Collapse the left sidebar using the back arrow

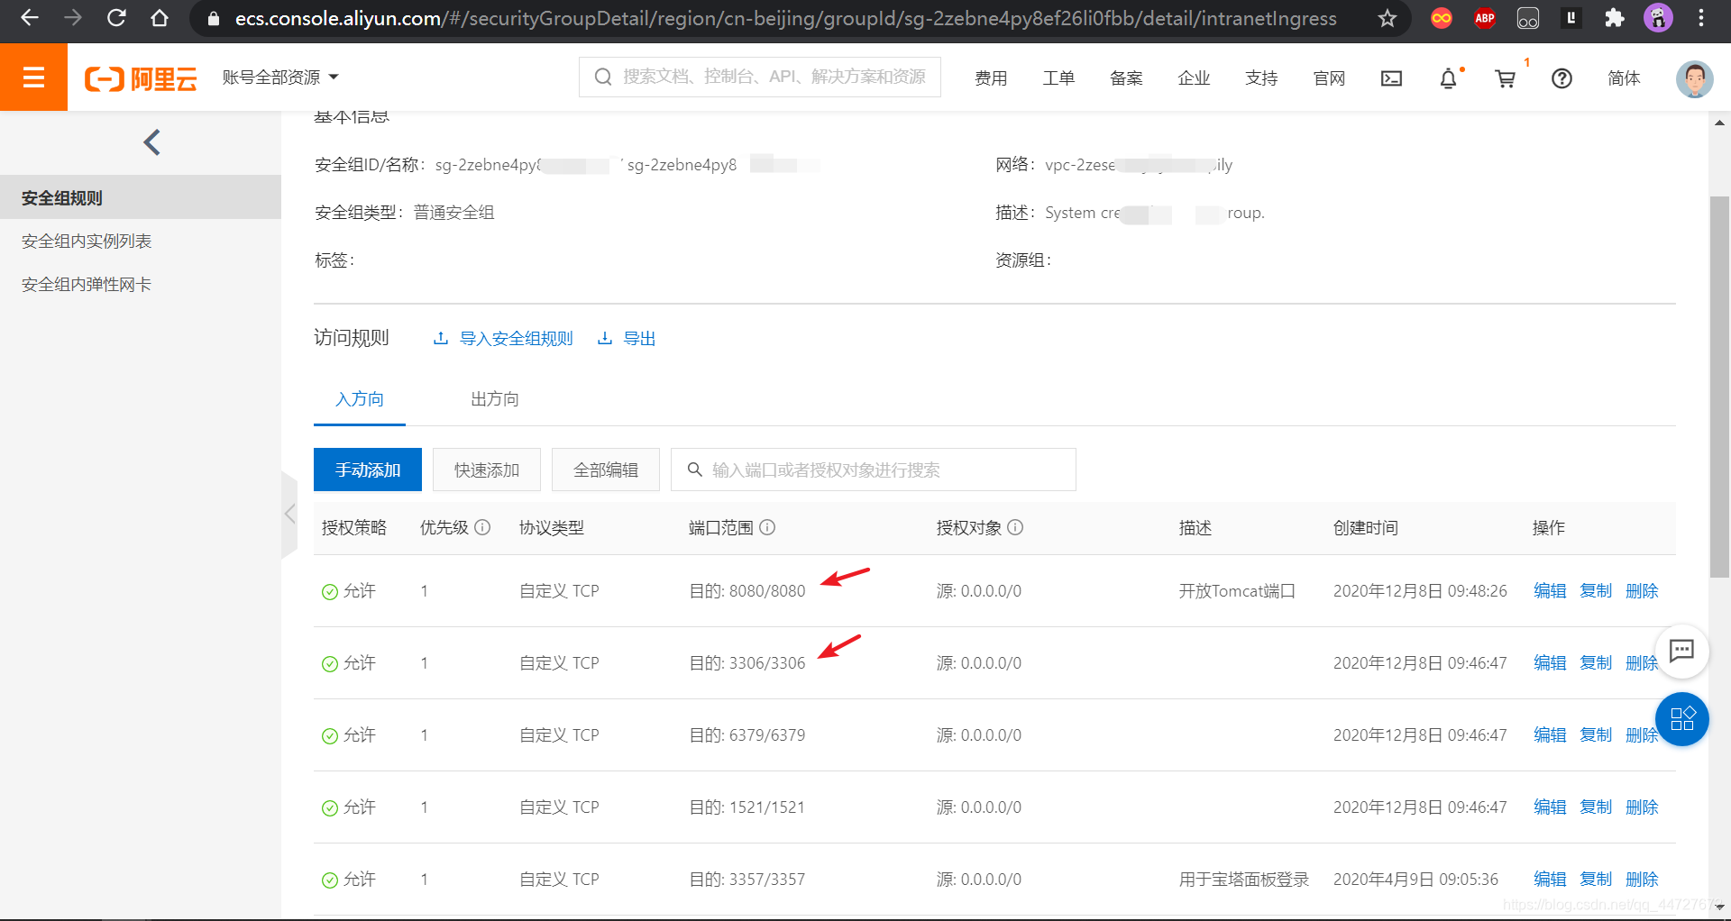(151, 141)
